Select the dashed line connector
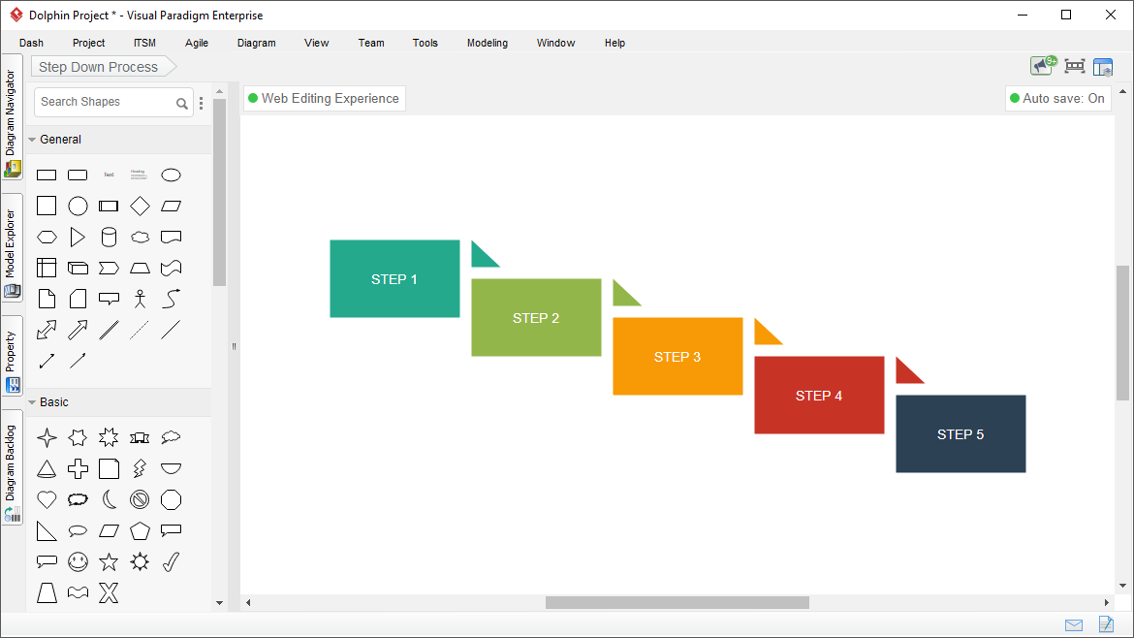The width and height of the screenshot is (1134, 638). point(140,330)
